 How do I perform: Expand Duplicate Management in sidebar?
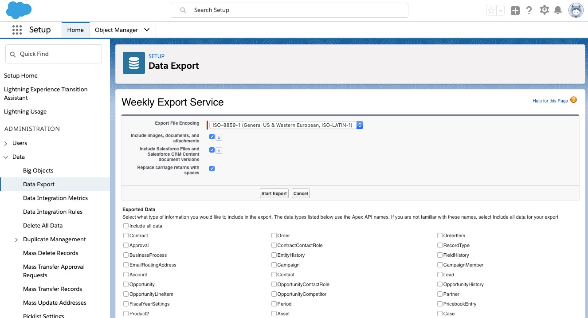[x=16, y=239]
